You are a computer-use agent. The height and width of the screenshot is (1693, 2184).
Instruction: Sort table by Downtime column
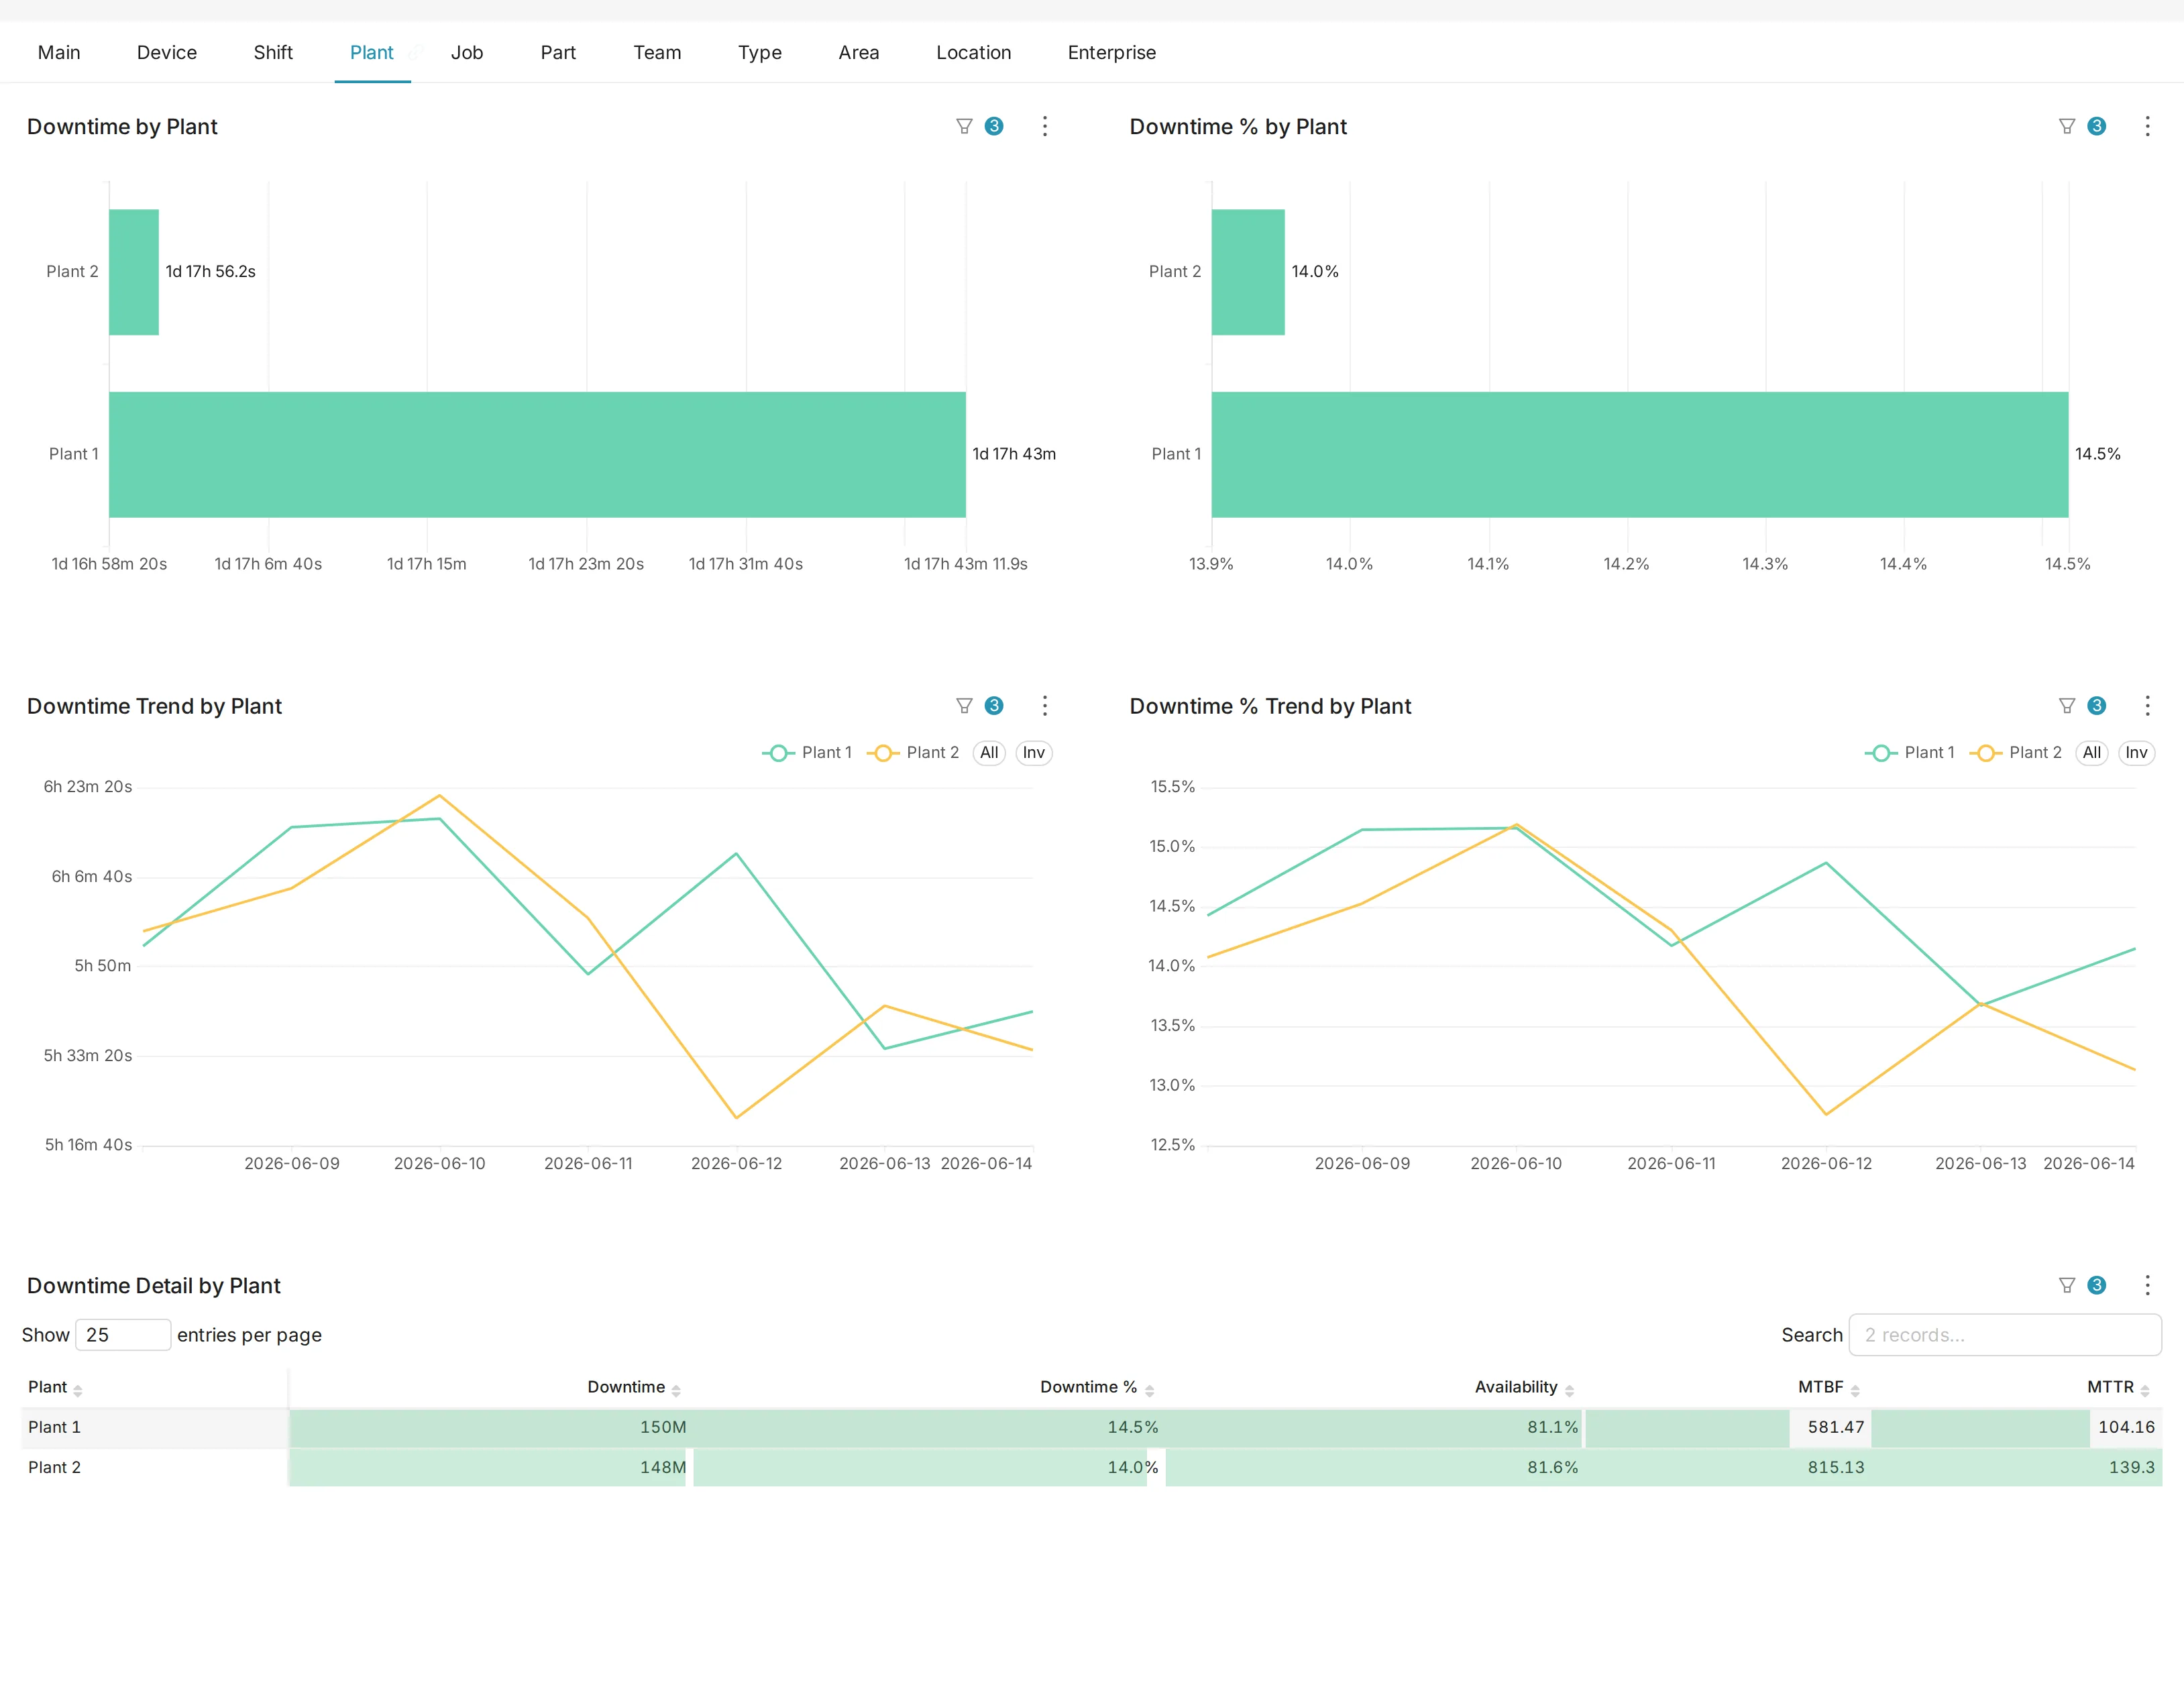(x=676, y=1390)
